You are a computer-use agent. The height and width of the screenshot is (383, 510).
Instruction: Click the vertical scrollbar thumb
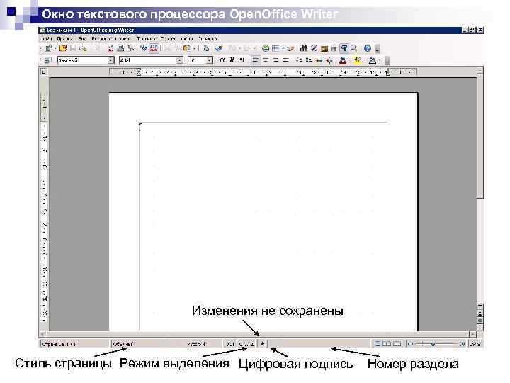pos(480,136)
